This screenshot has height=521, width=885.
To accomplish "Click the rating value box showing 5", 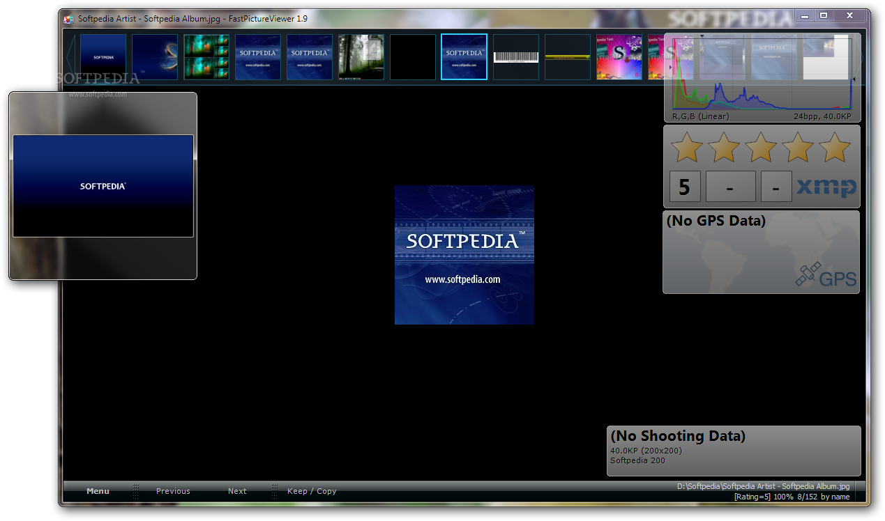I will [685, 187].
